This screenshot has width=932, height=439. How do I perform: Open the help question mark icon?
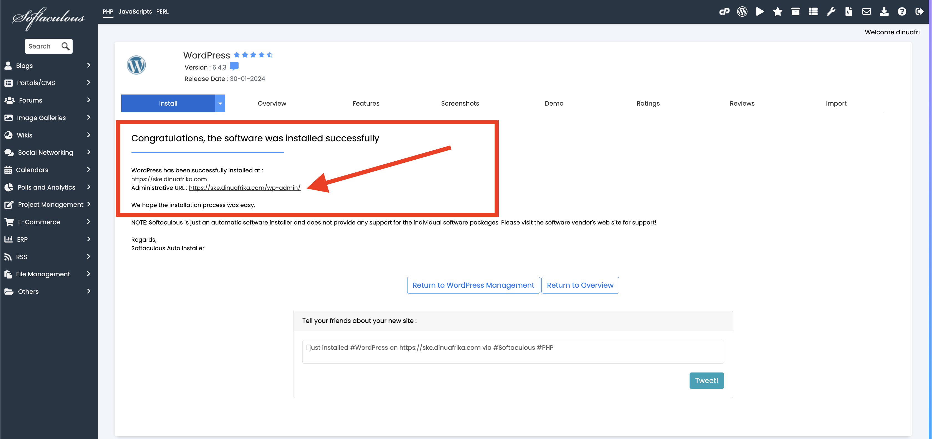pyautogui.click(x=902, y=12)
